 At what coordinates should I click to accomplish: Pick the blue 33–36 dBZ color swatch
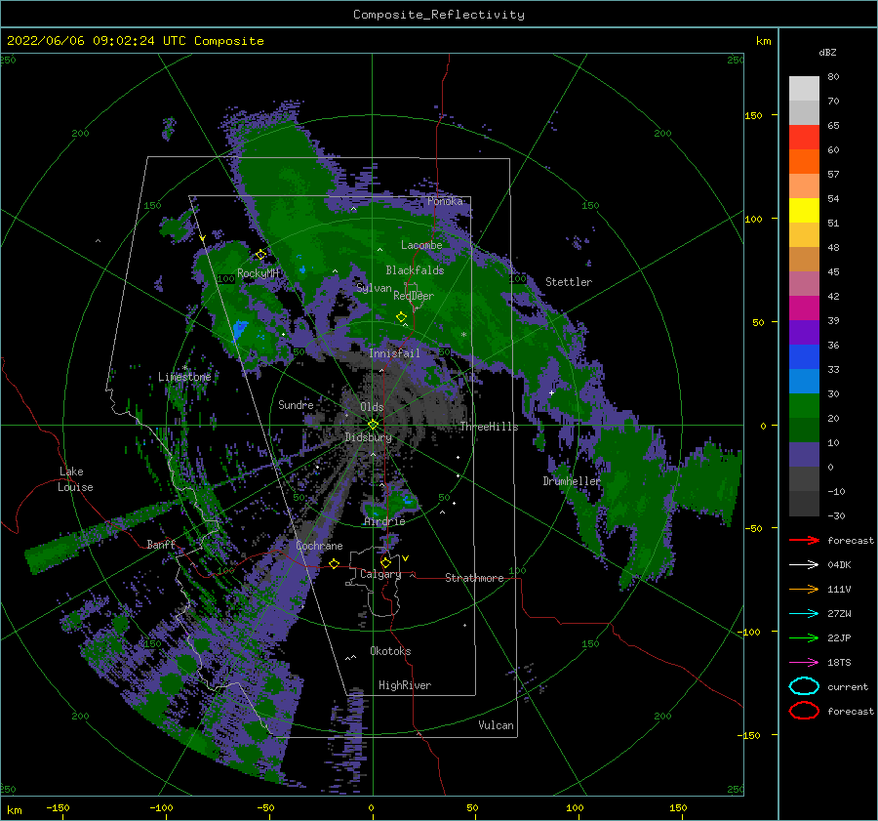pos(804,357)
